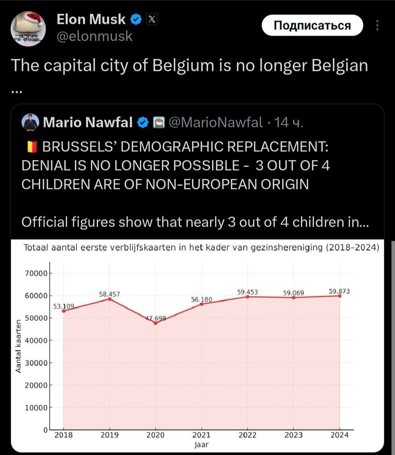Click Elon Musk's profile avatar
Image resolution: width=395 pixels, height=455 pixels.
28,29
